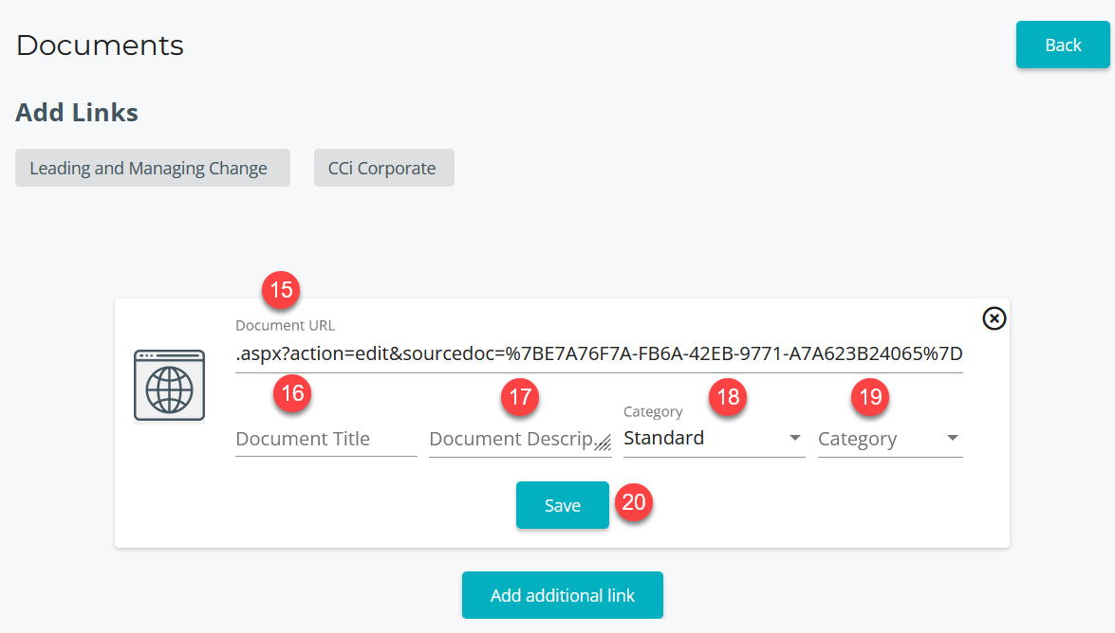Click the arrow beside Standard

(x=794, y=439)
